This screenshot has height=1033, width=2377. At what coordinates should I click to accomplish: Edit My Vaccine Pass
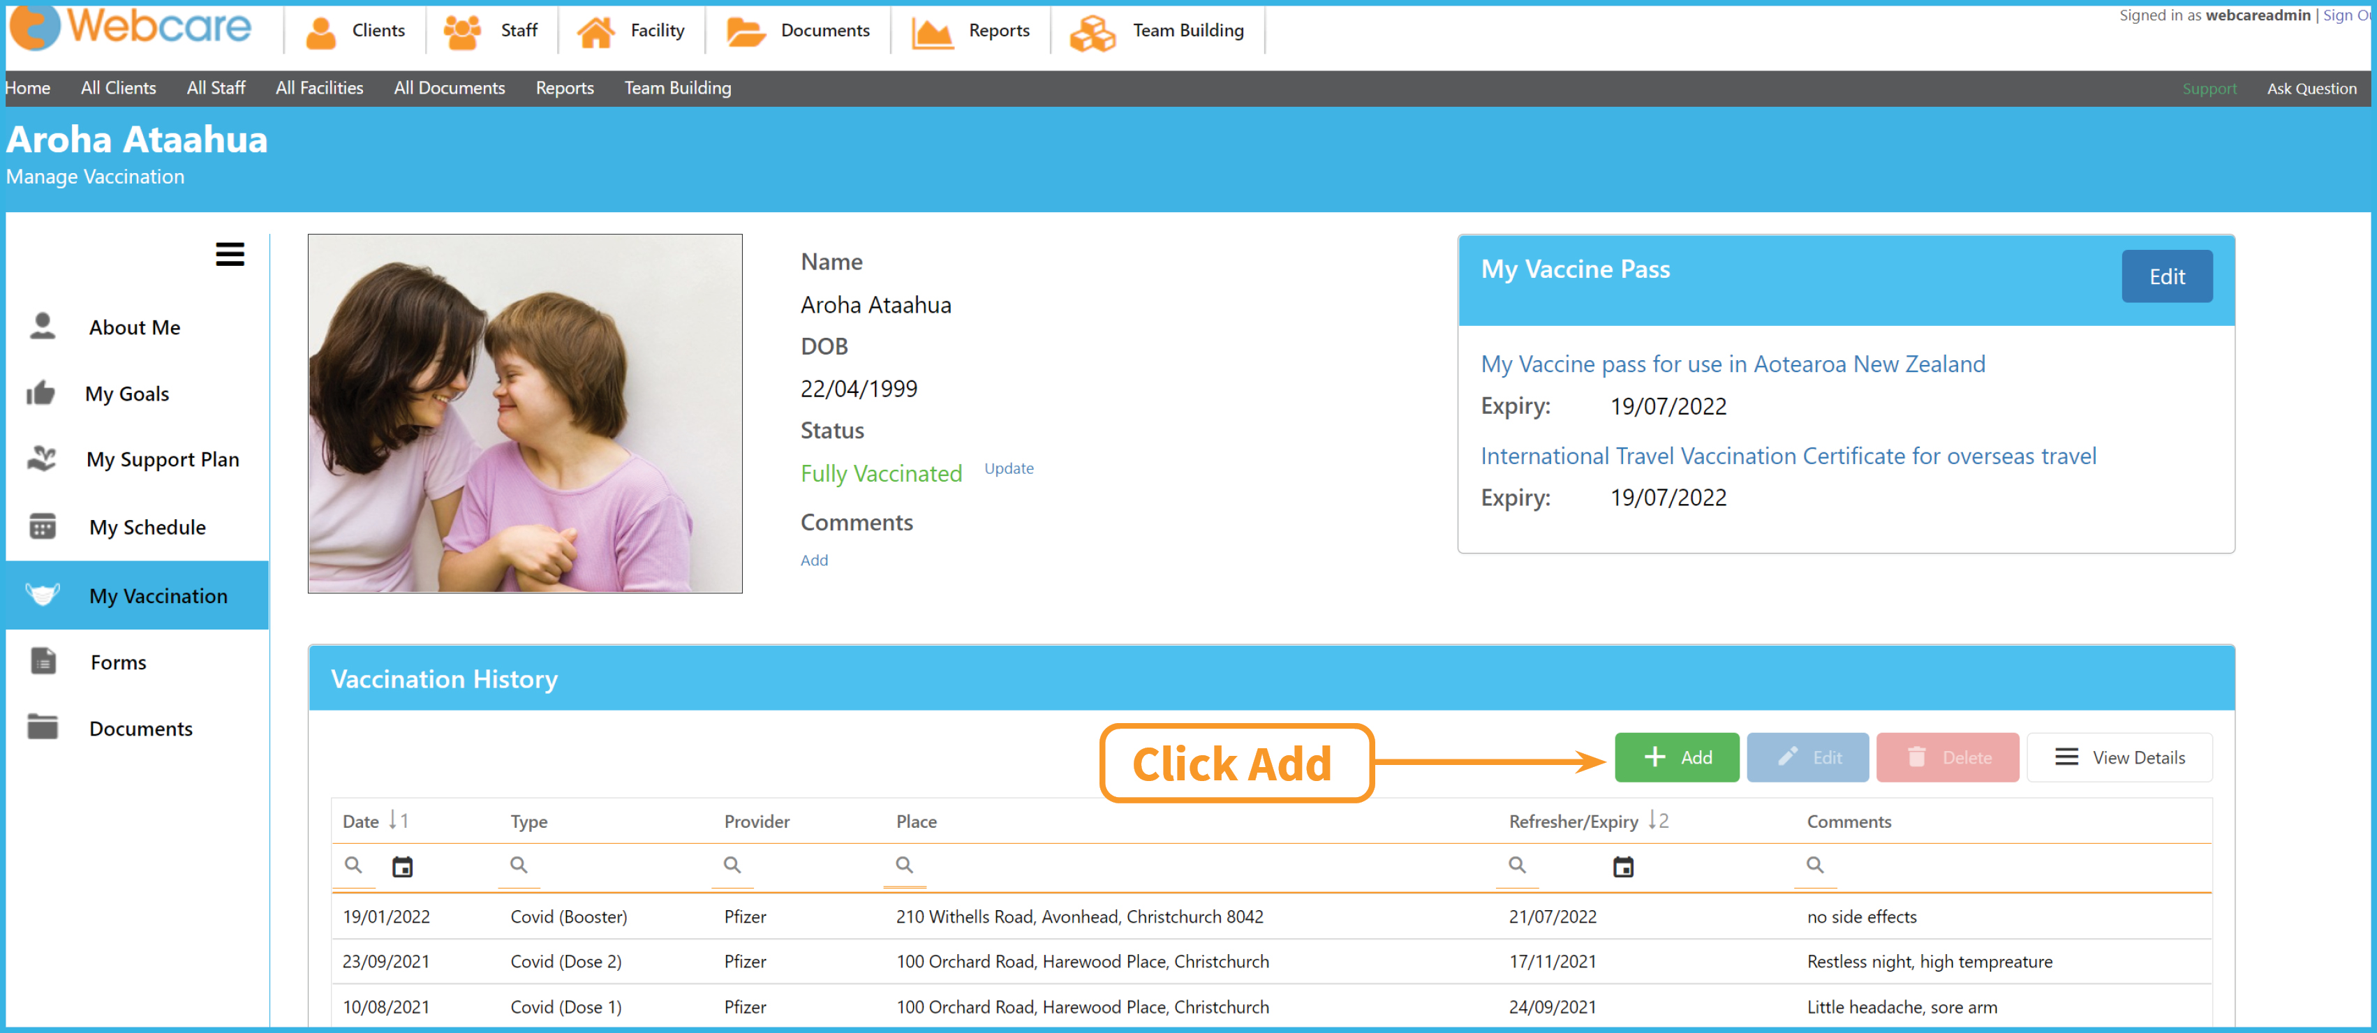[2165, 276]
